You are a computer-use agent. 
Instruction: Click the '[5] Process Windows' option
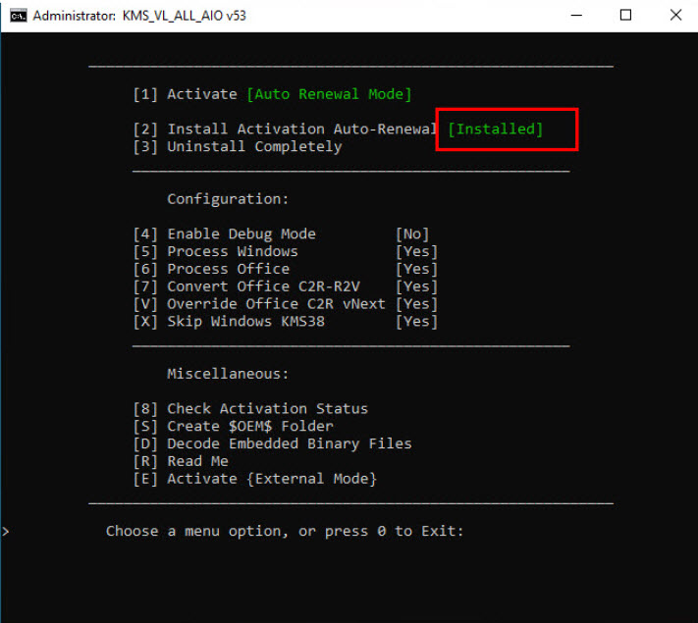tap(216, 251)
